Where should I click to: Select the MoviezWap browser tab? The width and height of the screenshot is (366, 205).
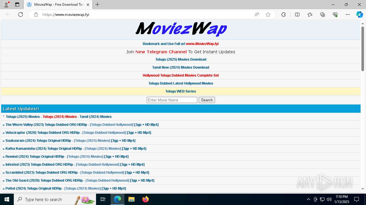58,5
